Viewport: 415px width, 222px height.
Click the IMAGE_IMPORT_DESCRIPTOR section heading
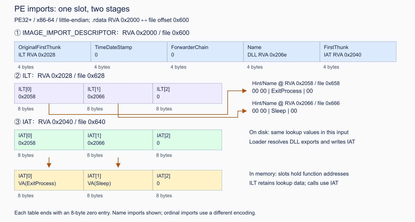(102, 33)
